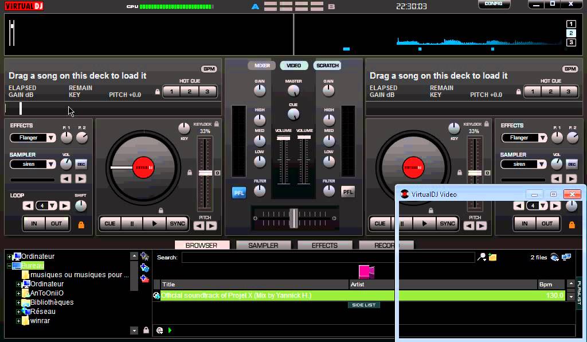
Task: Open left sampler siren dropdown
Action: coord(50,164)
